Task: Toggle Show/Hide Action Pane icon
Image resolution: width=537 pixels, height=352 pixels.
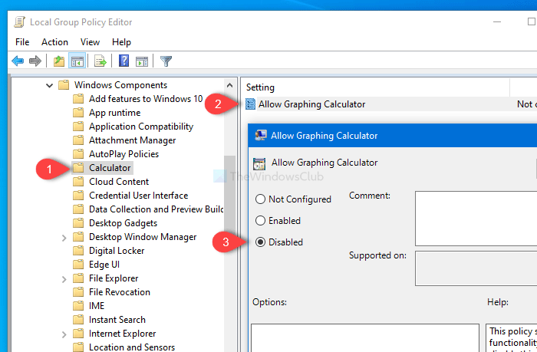Action: click(x=142, y=61)
